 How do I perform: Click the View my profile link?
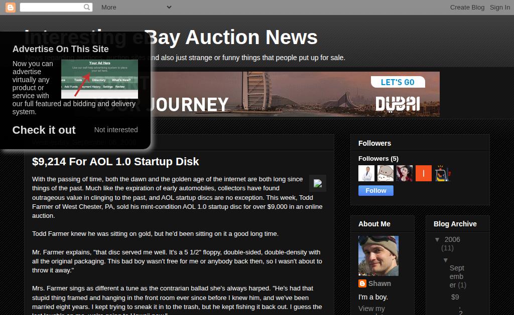[372, 311]
